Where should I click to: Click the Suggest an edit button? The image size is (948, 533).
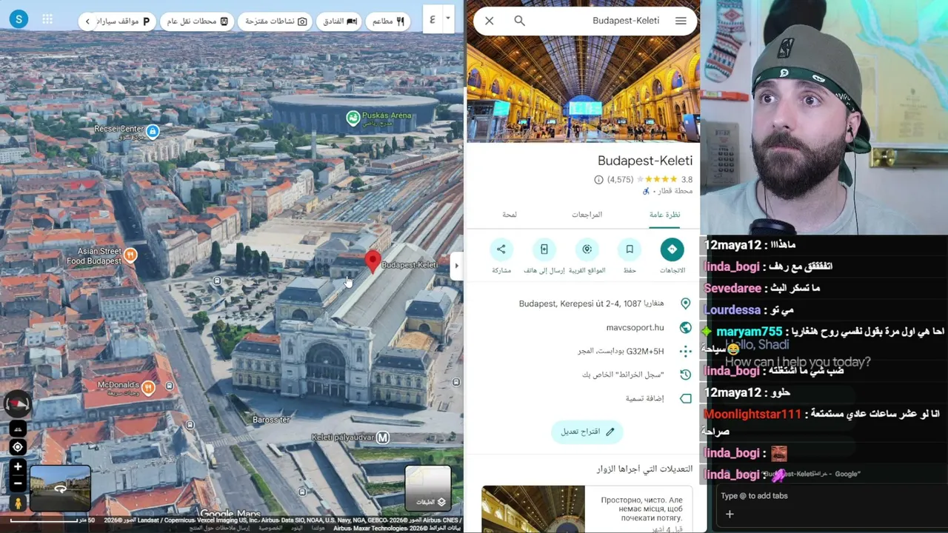tap(587, 432)
